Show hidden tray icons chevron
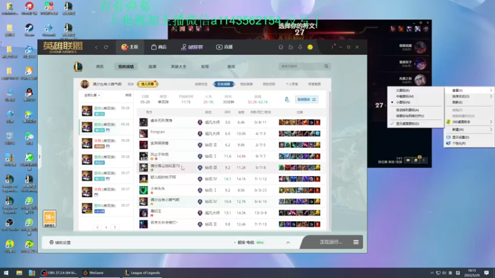This screenshot has width=495, height=278. point(432,273)
